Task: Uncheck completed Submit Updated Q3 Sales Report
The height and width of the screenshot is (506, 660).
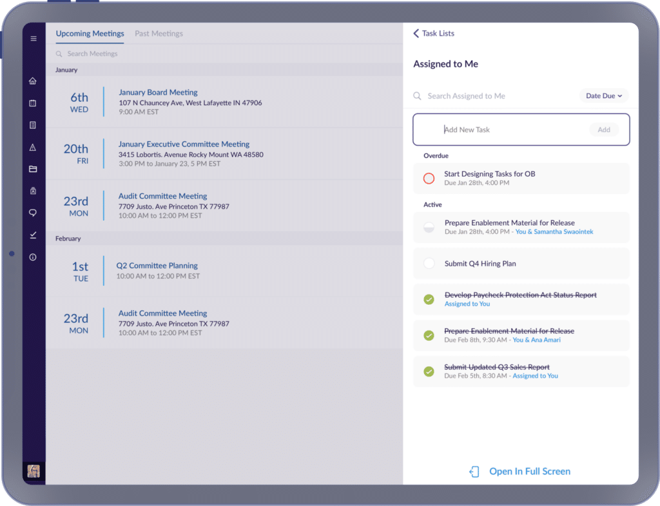Action: (429, 371)
